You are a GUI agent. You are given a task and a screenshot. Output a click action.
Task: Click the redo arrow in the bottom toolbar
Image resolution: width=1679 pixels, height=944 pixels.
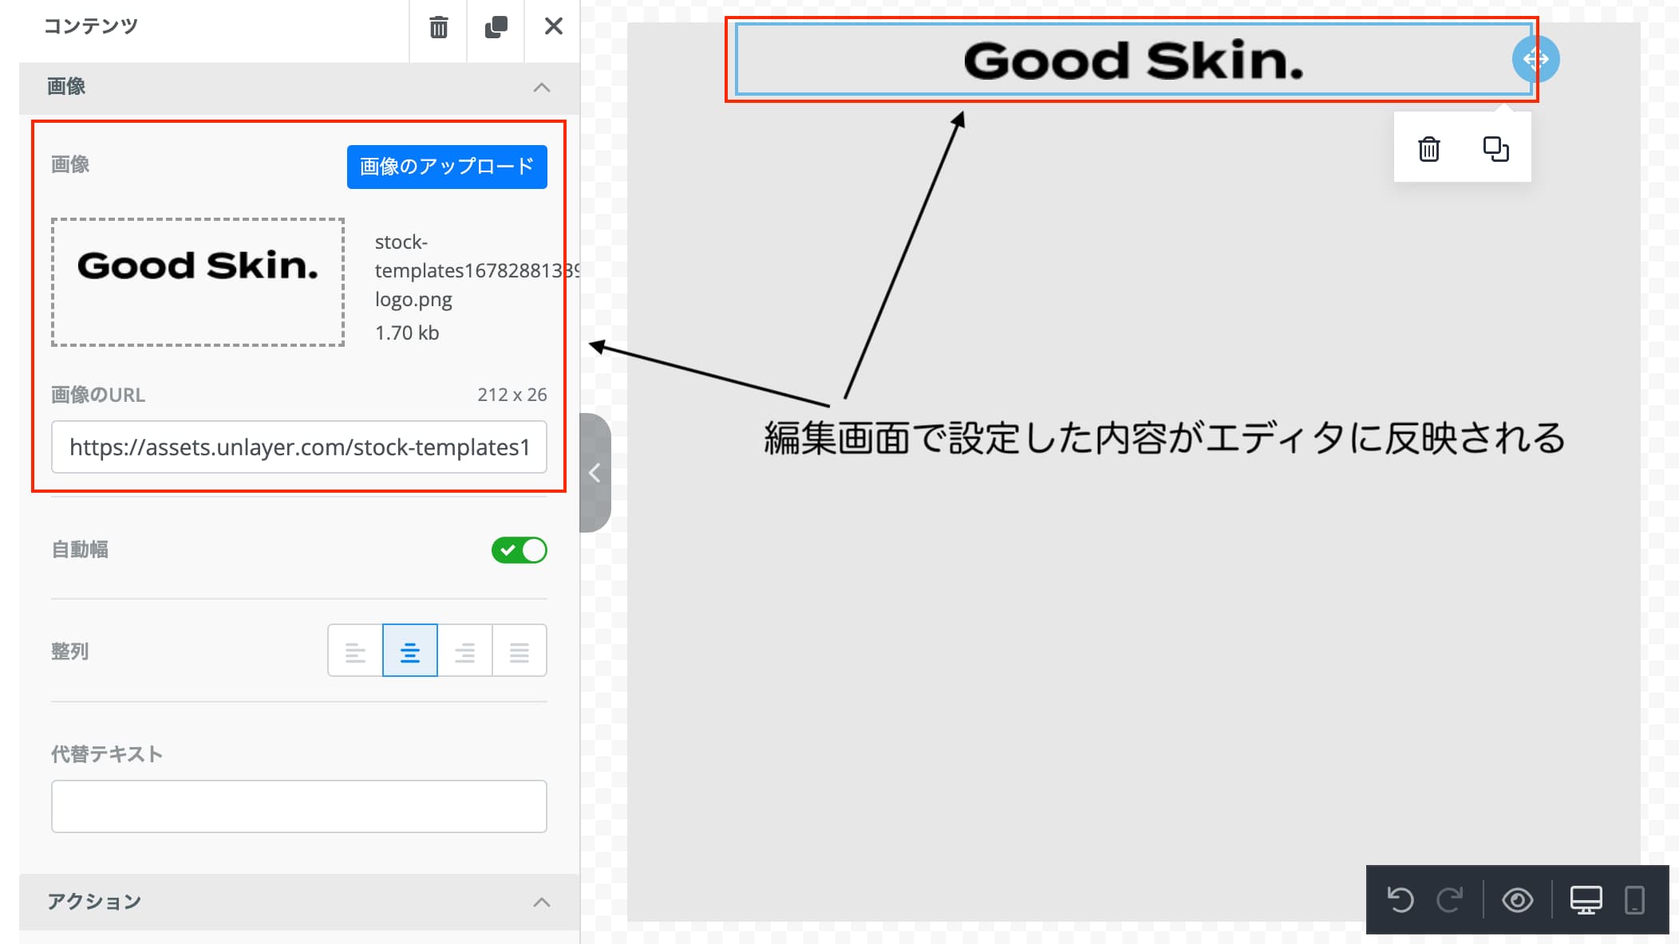[x=1450, y=900]
